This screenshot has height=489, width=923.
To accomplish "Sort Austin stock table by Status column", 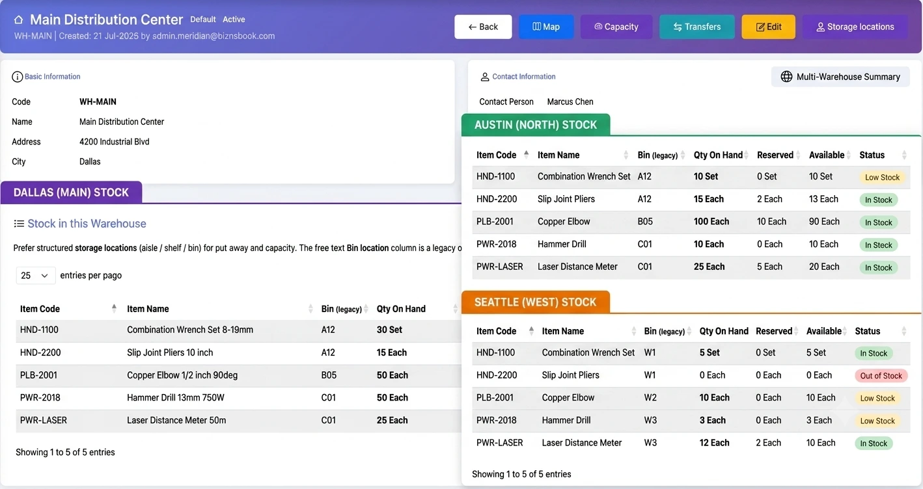I will tap(904, 155).
